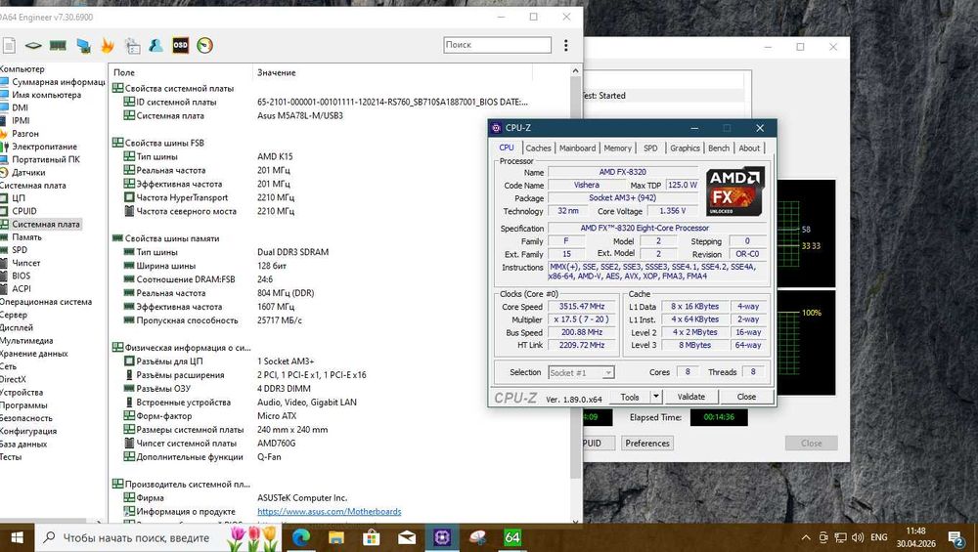The height and width of the screenshot is (552, 978).
Task: Select 'Электропитание' tree item
Action: coord(44,147)
